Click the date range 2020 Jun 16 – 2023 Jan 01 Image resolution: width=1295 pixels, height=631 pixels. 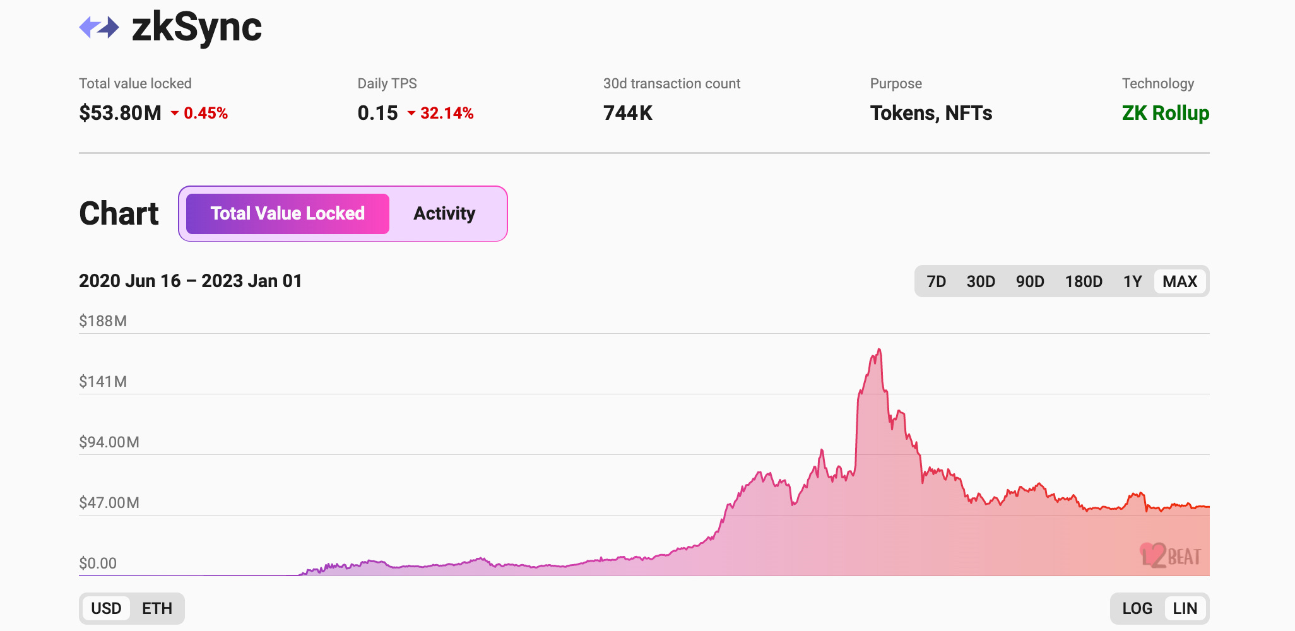point(191,281)
